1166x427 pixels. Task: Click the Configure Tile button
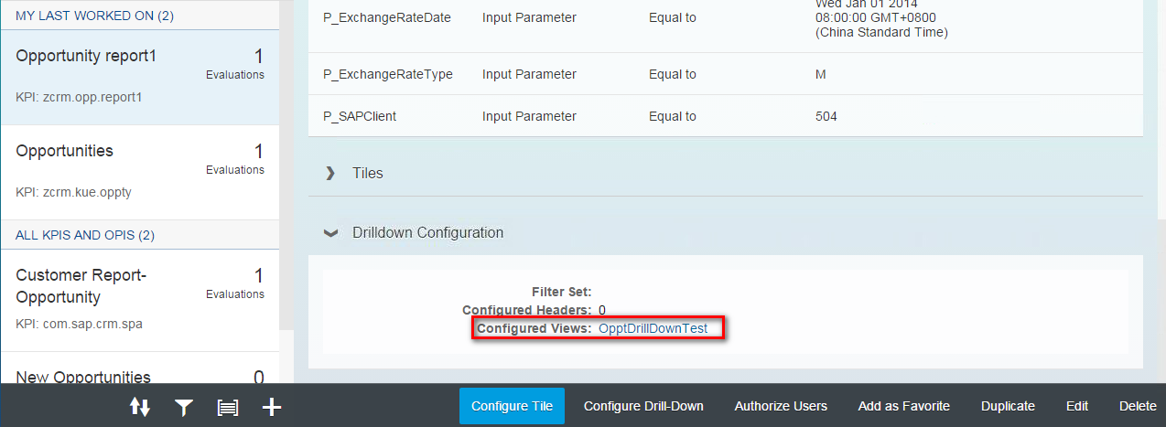(x=513, y=406)
